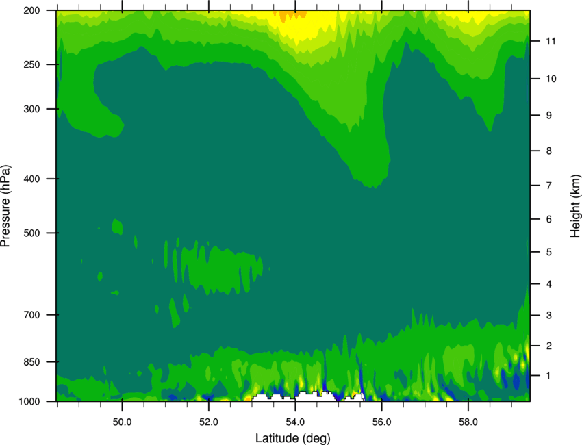Click the 500 pressure tick label
582x445 pixels.
coord(31,233)
